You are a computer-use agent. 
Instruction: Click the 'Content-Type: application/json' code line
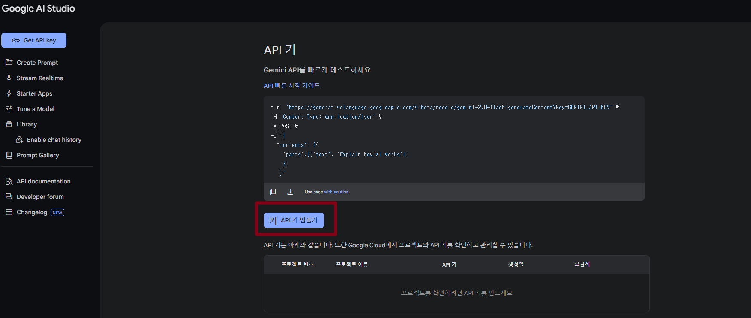(326, 117)
